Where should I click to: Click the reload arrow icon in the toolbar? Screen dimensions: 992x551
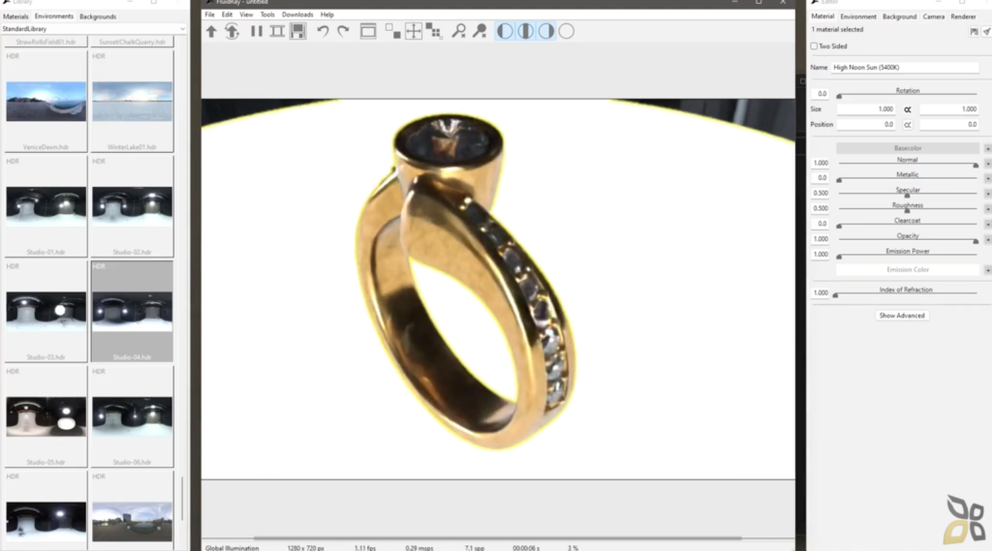[232, 31]
